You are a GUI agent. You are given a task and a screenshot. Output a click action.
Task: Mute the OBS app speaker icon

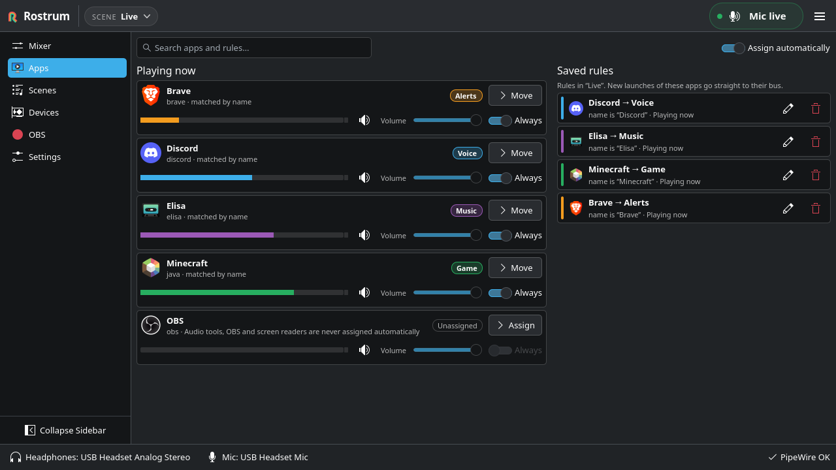click(364, 350)
